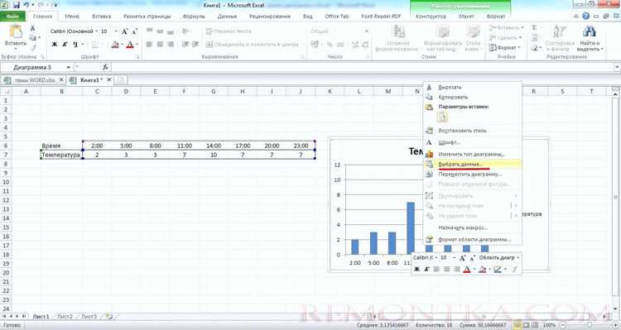Click the Sort and Filter (Сортировка) icon

click(x=560, y=31)
